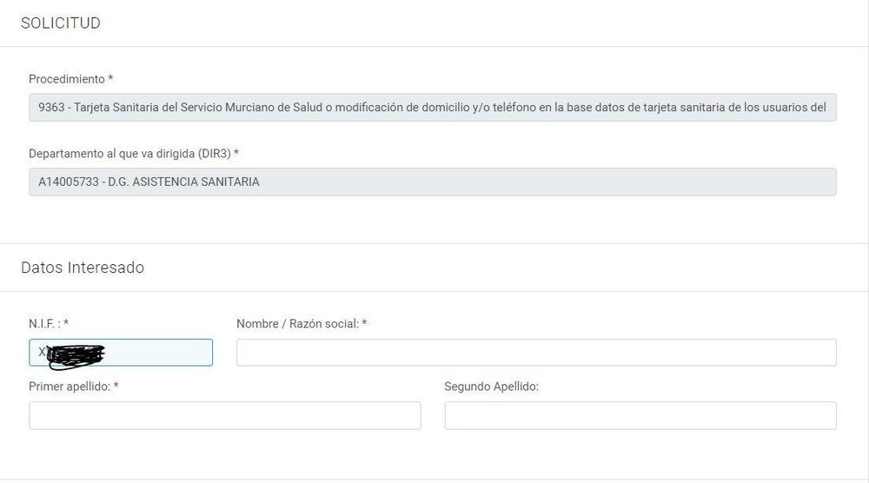Focus the Primer apellido text box
The image size is (869, 483).
pos(224,415)
